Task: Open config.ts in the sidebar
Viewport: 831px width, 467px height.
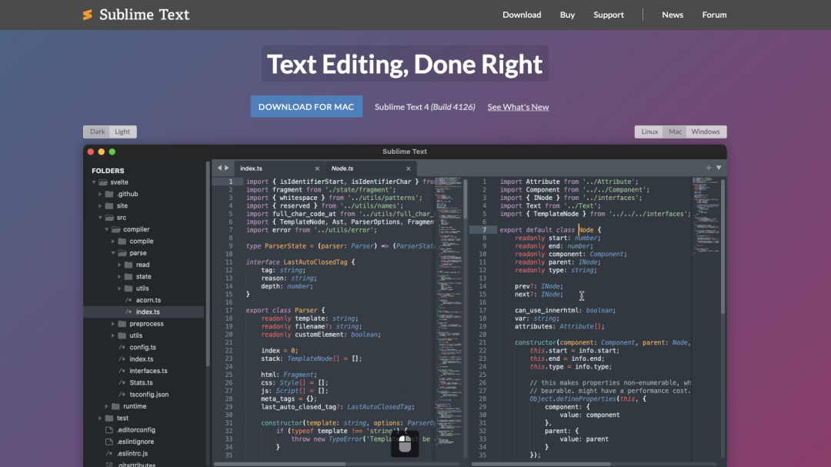Action: (x=142, y=347)
